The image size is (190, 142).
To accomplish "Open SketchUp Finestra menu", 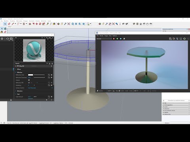I will click(38, 21).
